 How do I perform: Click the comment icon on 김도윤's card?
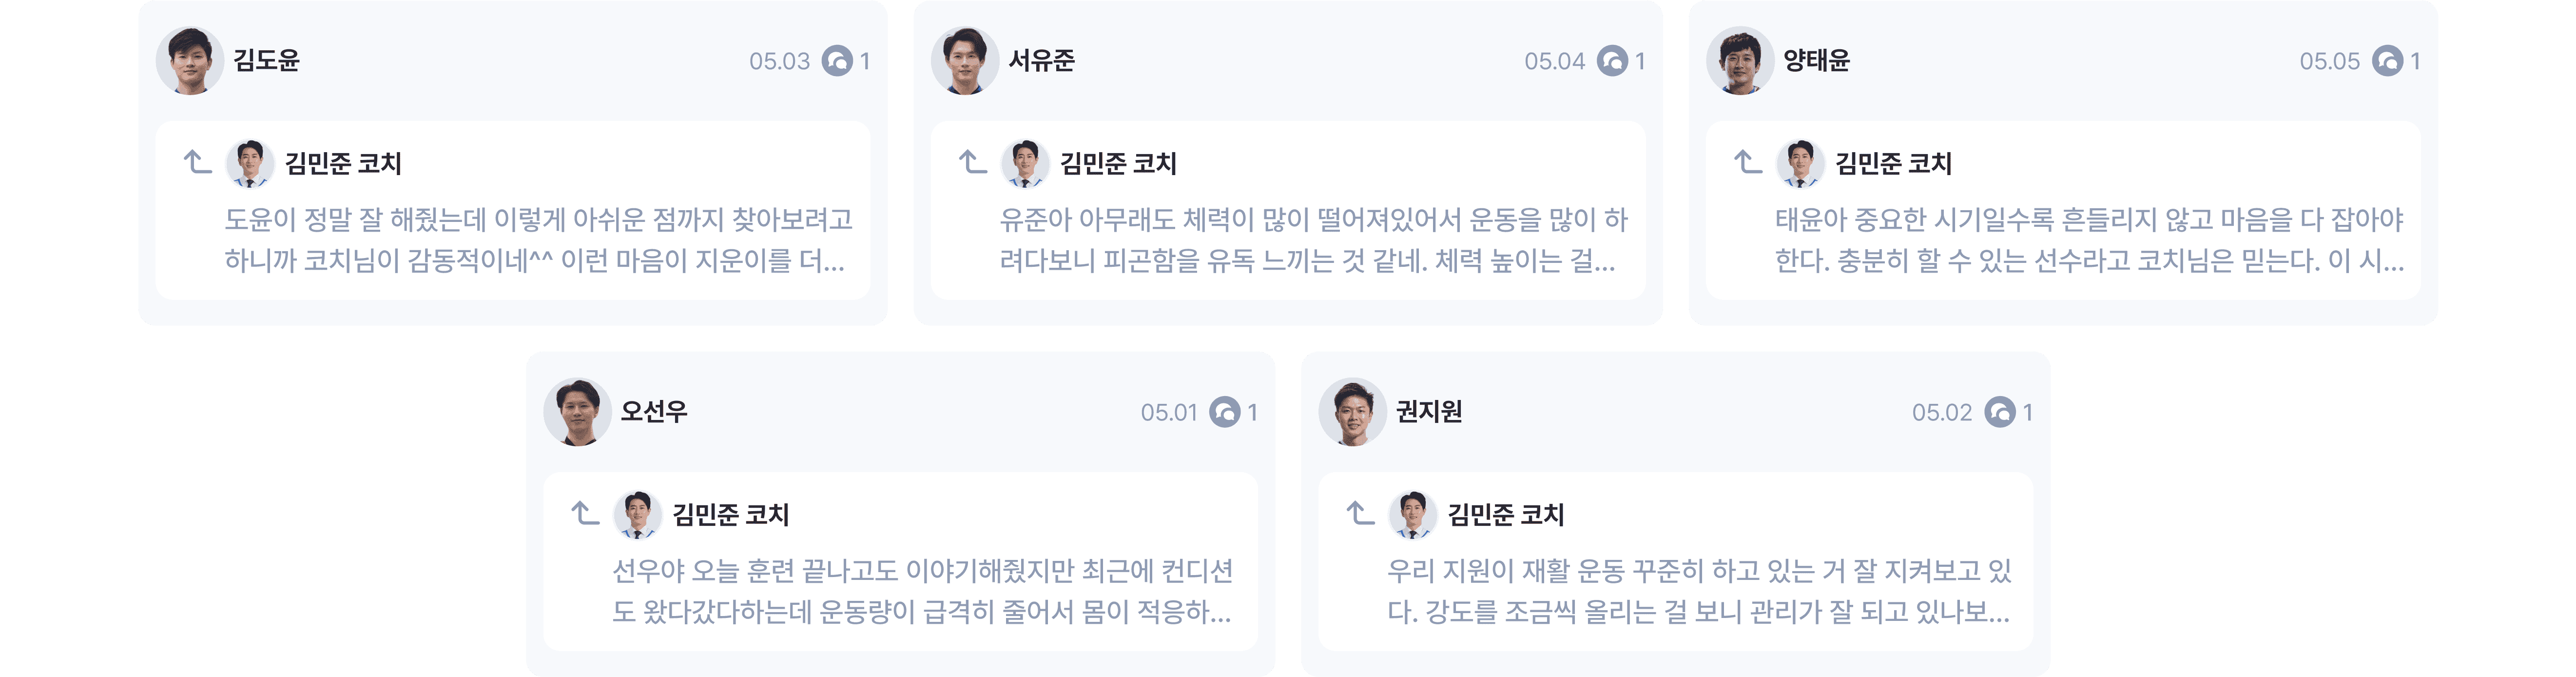point(837,61)
